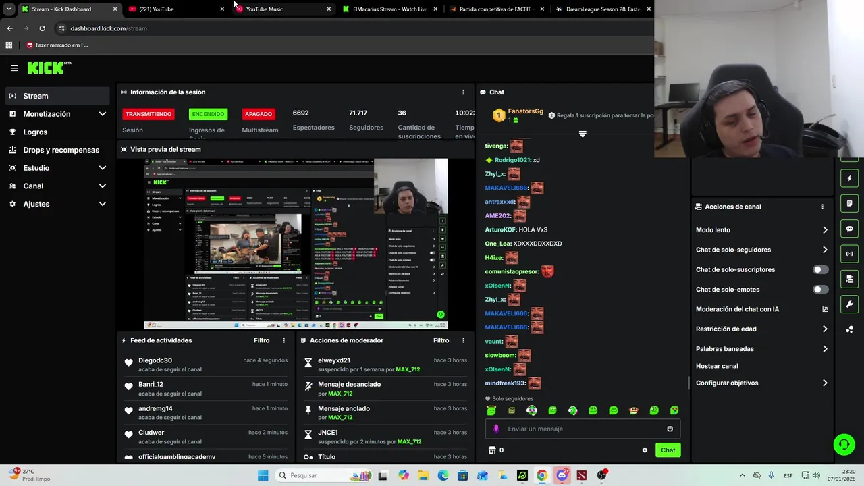Open the Acciones de canal three-dot menu
Image resolution: width=864 pixels, height=486 pixels.
[822, 207]
